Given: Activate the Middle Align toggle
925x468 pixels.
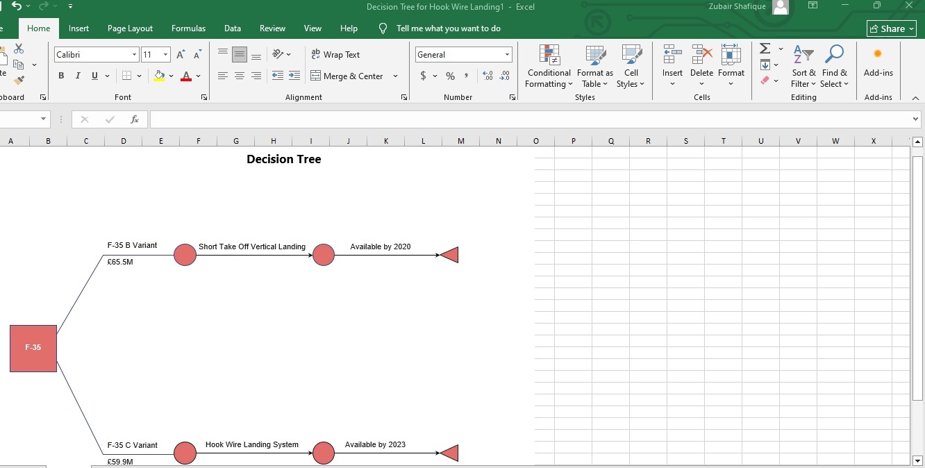Looking at the screenshot, I should click(x=239, y=53).
